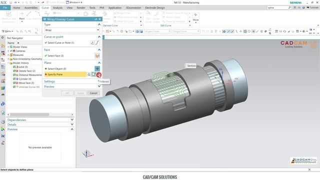
Task: Reset the Wrap/Unwrap Curve dialog
Action: [x=95, y=19]
